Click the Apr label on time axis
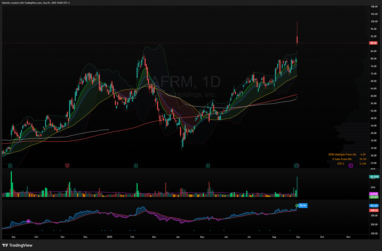 click(x=178, y=237)
